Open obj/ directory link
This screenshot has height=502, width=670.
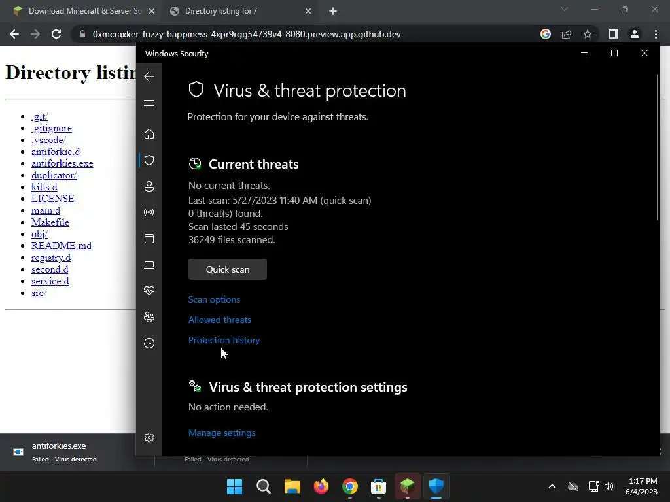tap(39, 234)
